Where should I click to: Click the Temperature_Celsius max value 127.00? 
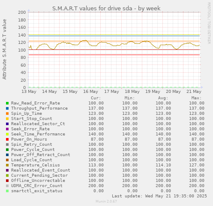click(x=197, y=165)
